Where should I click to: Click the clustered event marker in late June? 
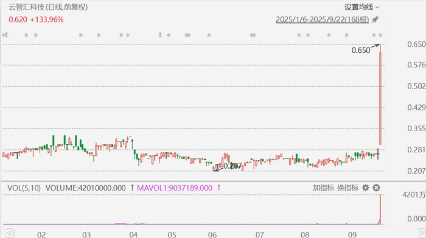click(x=253, y=35)
